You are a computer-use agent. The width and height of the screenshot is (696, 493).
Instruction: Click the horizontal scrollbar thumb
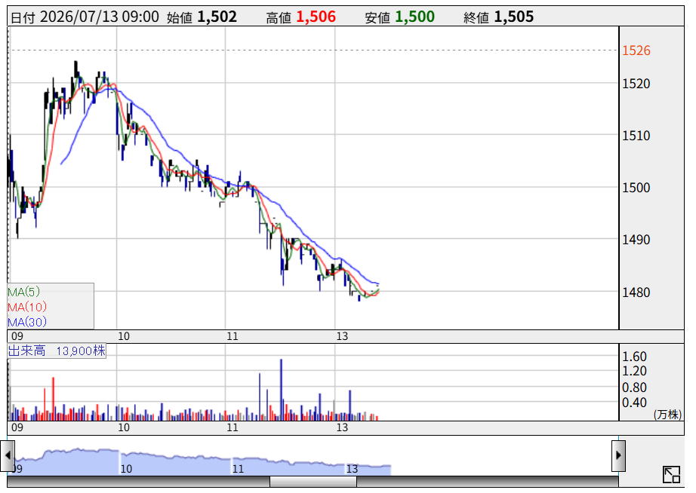click(313, 482)
